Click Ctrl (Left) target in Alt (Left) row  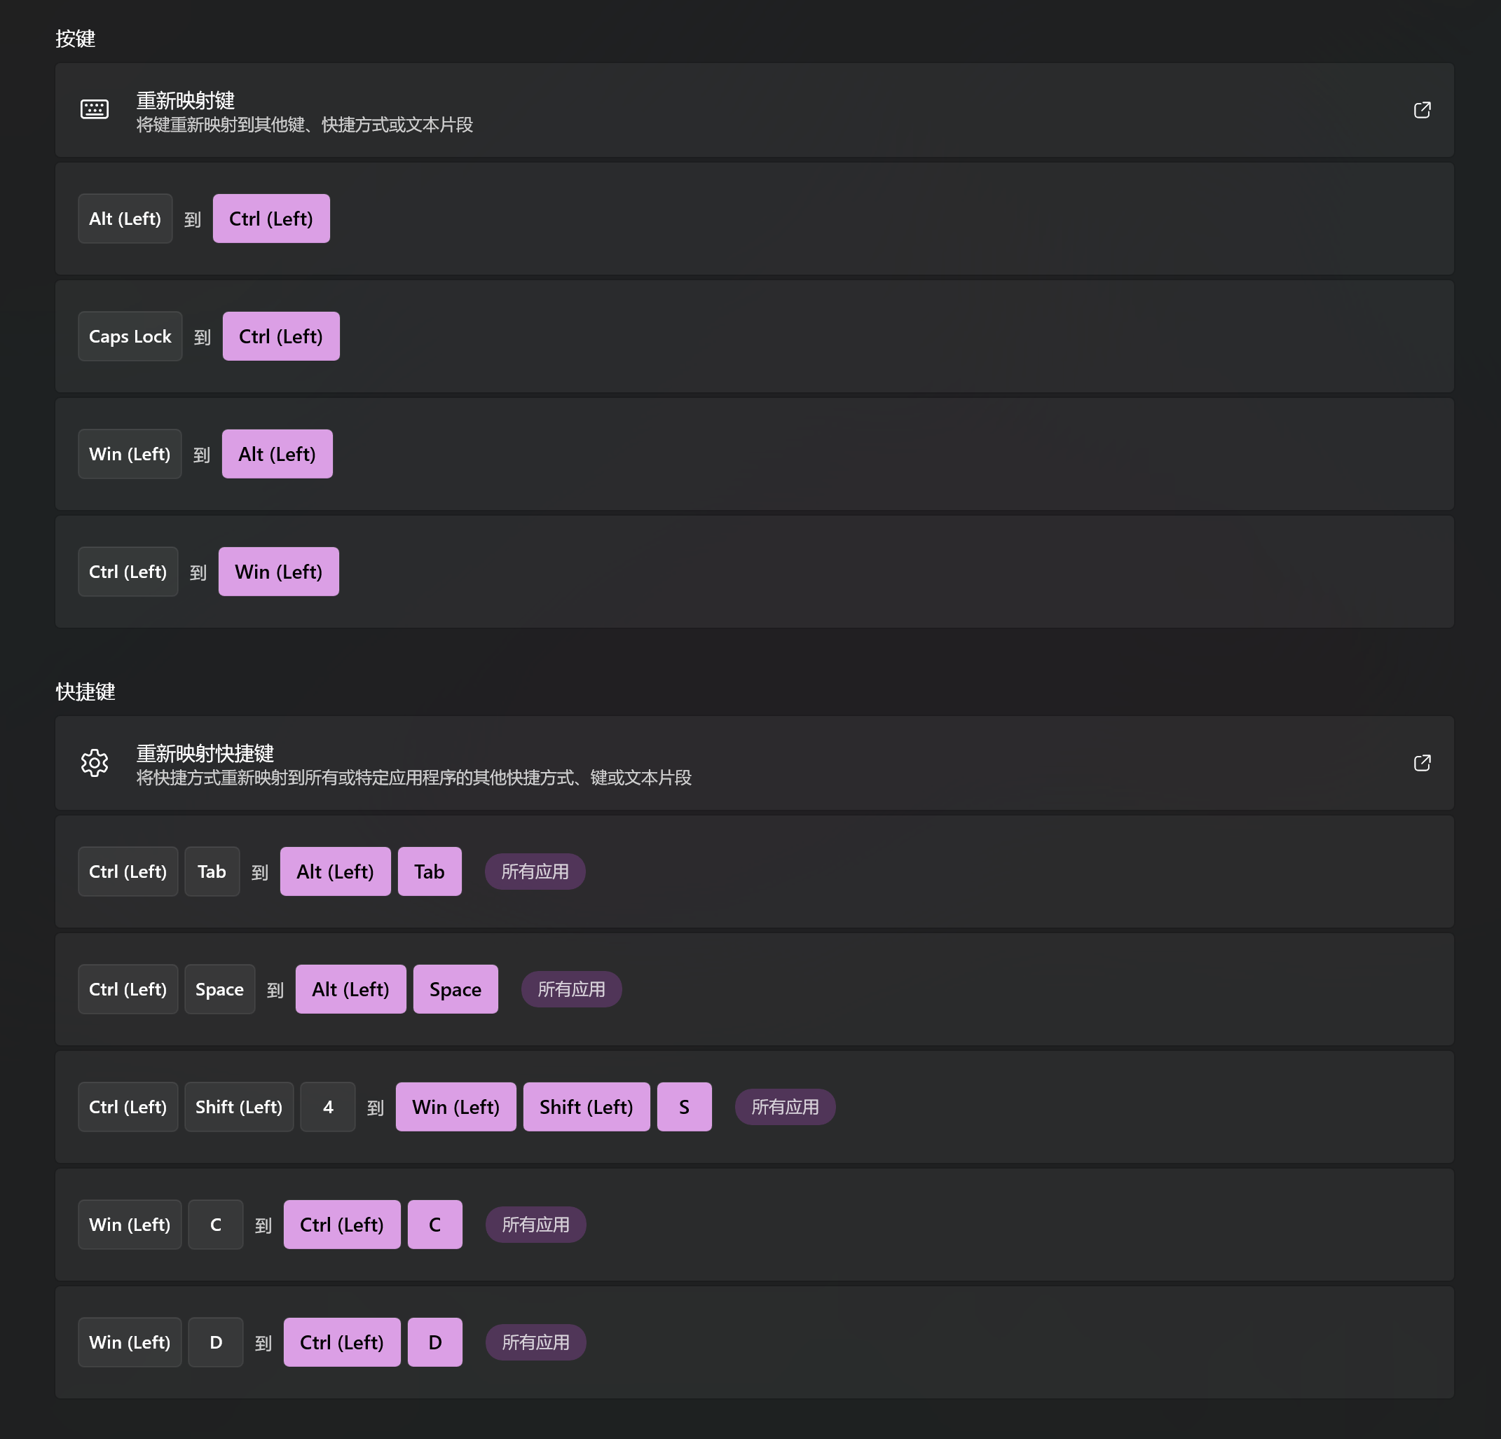pyautogui.click(x=271, y=219)
